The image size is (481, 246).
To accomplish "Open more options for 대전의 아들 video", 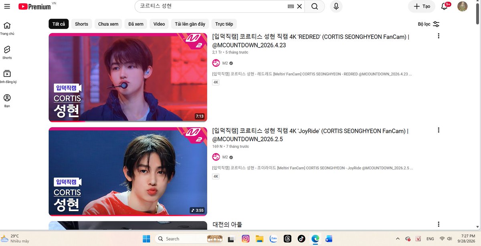I will (439, 224).
